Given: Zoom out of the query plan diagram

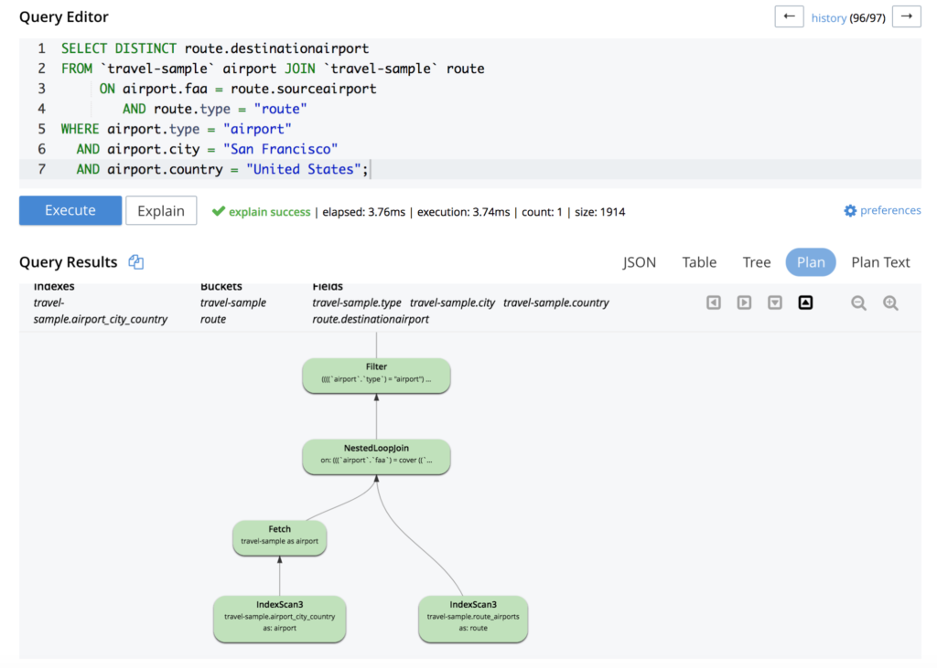Looking at the screenshot, I should [x=858, y=302].
